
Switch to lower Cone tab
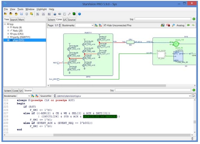tap(15, 91)
